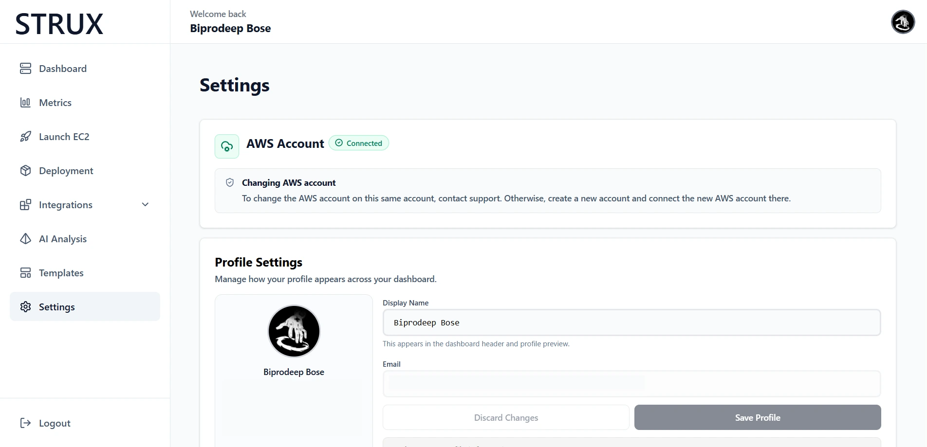Image resolution: width=927 pixels, height=447 pixels.
Task: Click the Settings gear icon in sidebar
Action: pyautogui.click(x=25, y=307)
